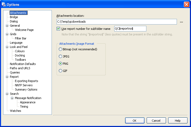Image resolution: width=191 pixels, height=127 pixels.
Task: Click the attachments location path field
Action: pyautogui.click(x=117, y=22)
